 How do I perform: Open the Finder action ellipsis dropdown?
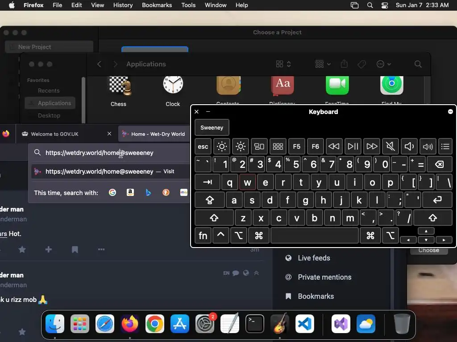(383, 64)
